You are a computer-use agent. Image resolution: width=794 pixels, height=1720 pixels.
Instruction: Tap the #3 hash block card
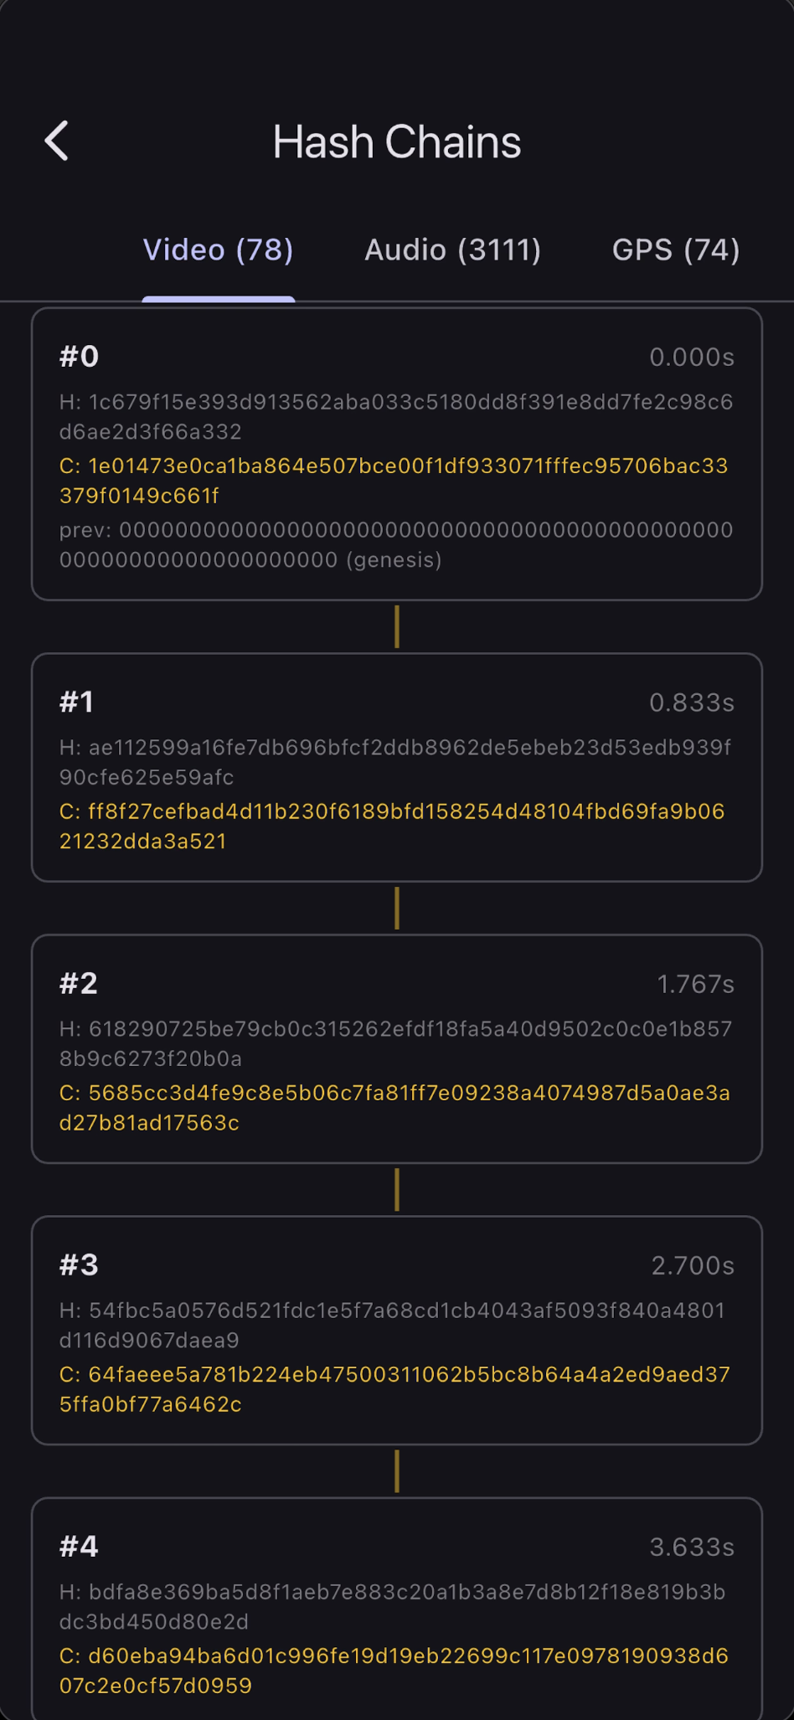click(397, 1331)
